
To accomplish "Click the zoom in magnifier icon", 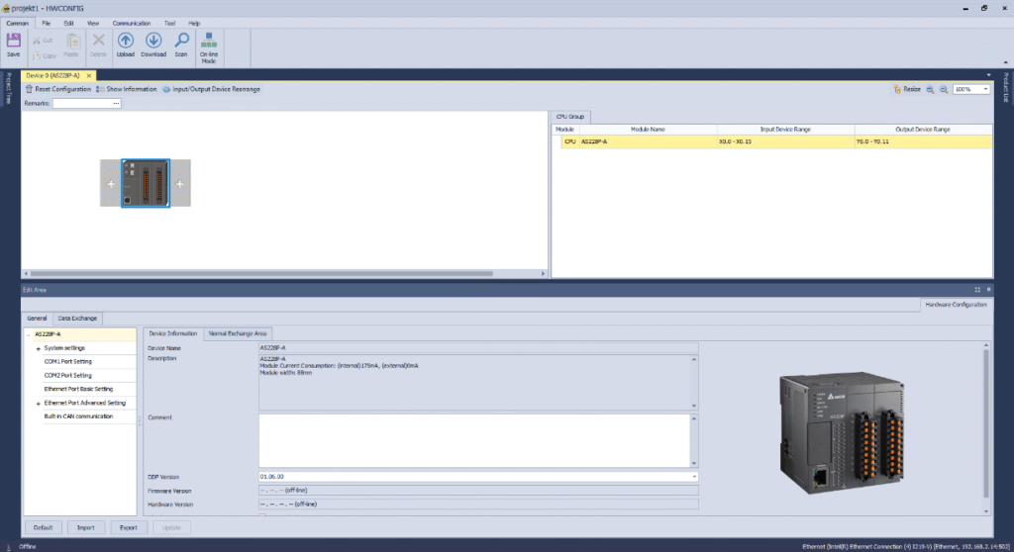I will [930, 89].
